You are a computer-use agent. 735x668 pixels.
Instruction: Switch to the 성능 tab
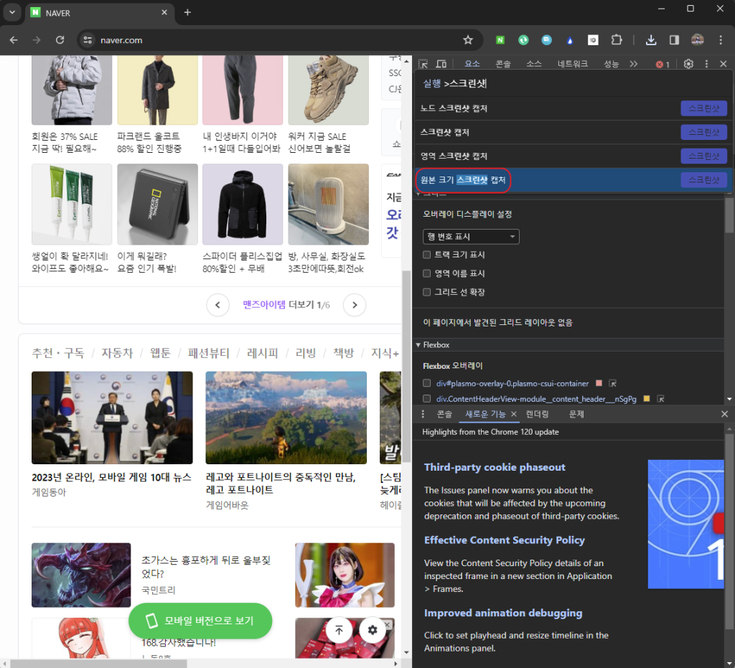pos(612,64)
